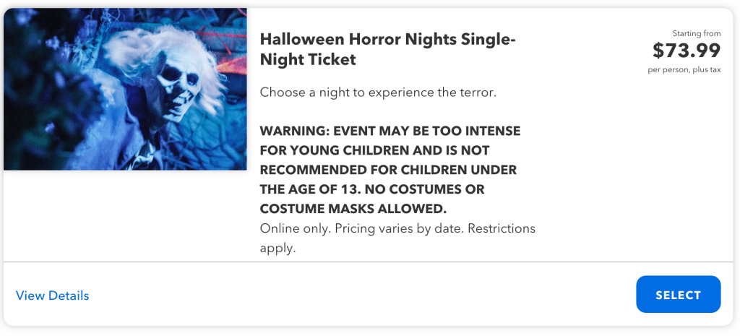This screenshot has height=336, width=740.
Task: Click "Choose a night to experience the terror" text
Action: pos(378,92)
